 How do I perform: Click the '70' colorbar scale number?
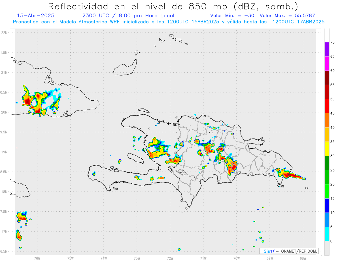pos(333,42)
